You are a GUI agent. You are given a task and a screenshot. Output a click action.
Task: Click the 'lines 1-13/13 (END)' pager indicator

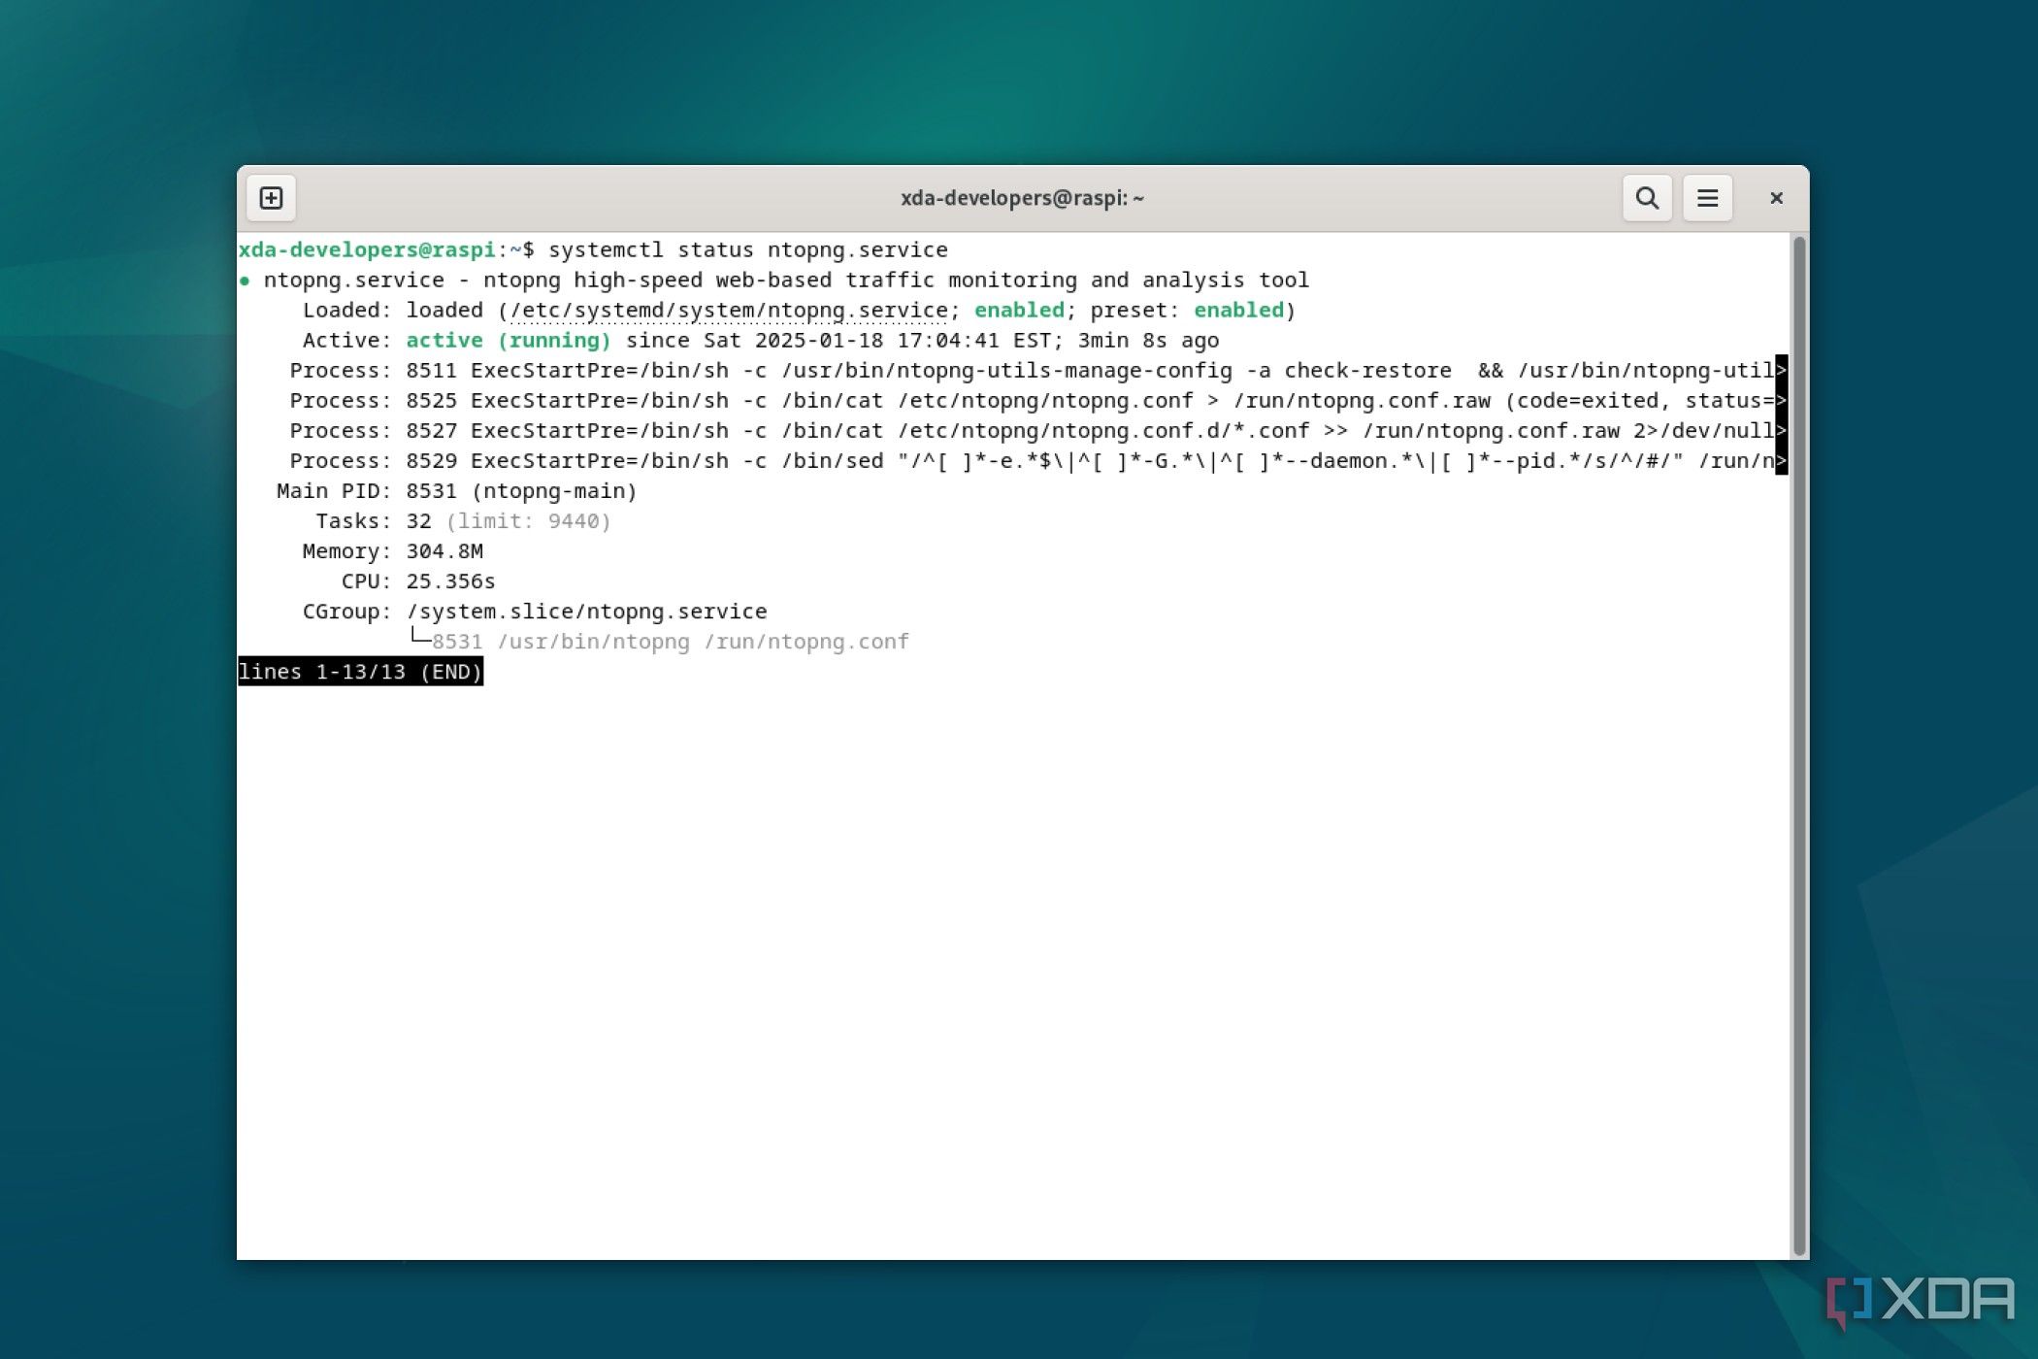click(360, 672)
